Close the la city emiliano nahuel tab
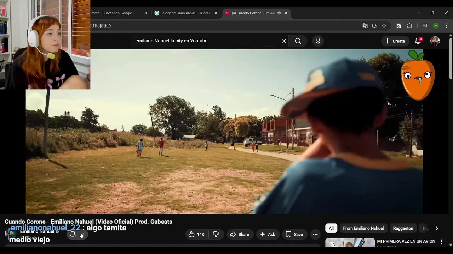Viewport: 453px width, 254px height. (216, 13)
